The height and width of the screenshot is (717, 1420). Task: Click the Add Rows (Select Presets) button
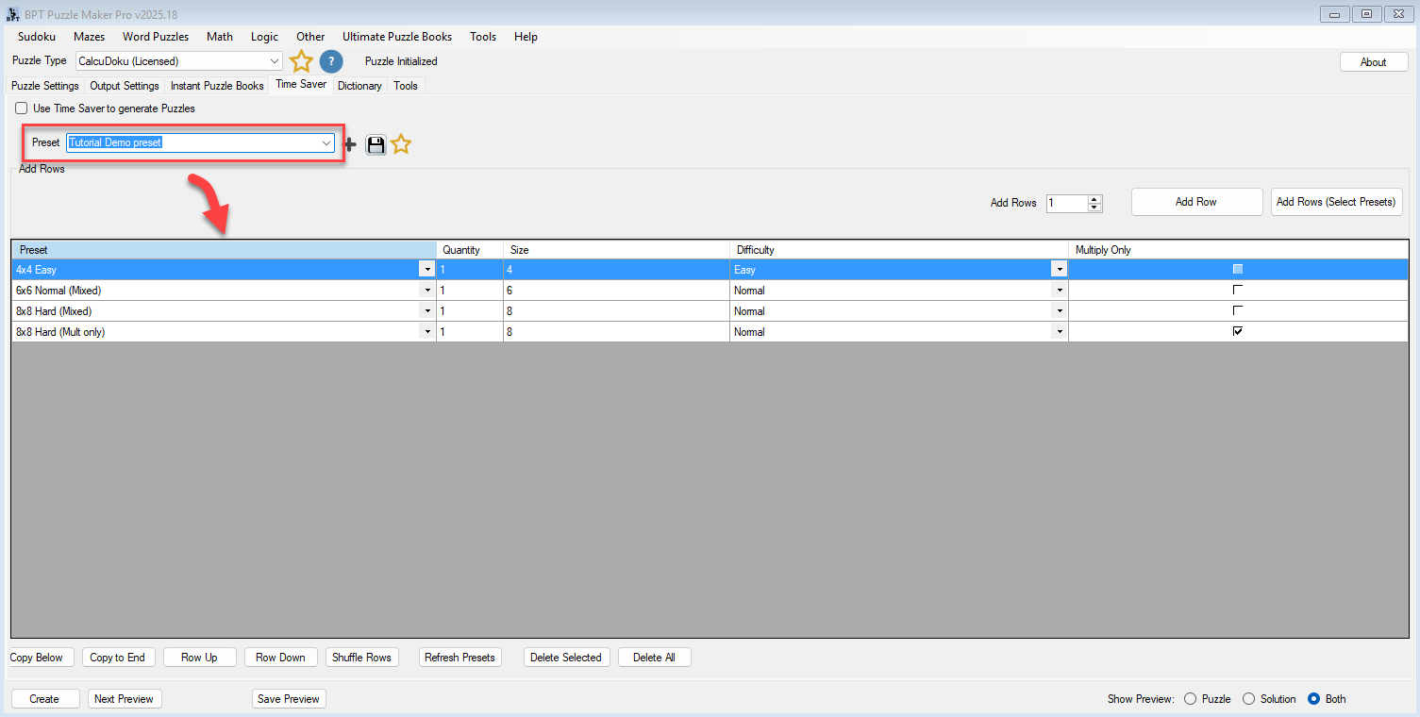[x=1336, y=202]
